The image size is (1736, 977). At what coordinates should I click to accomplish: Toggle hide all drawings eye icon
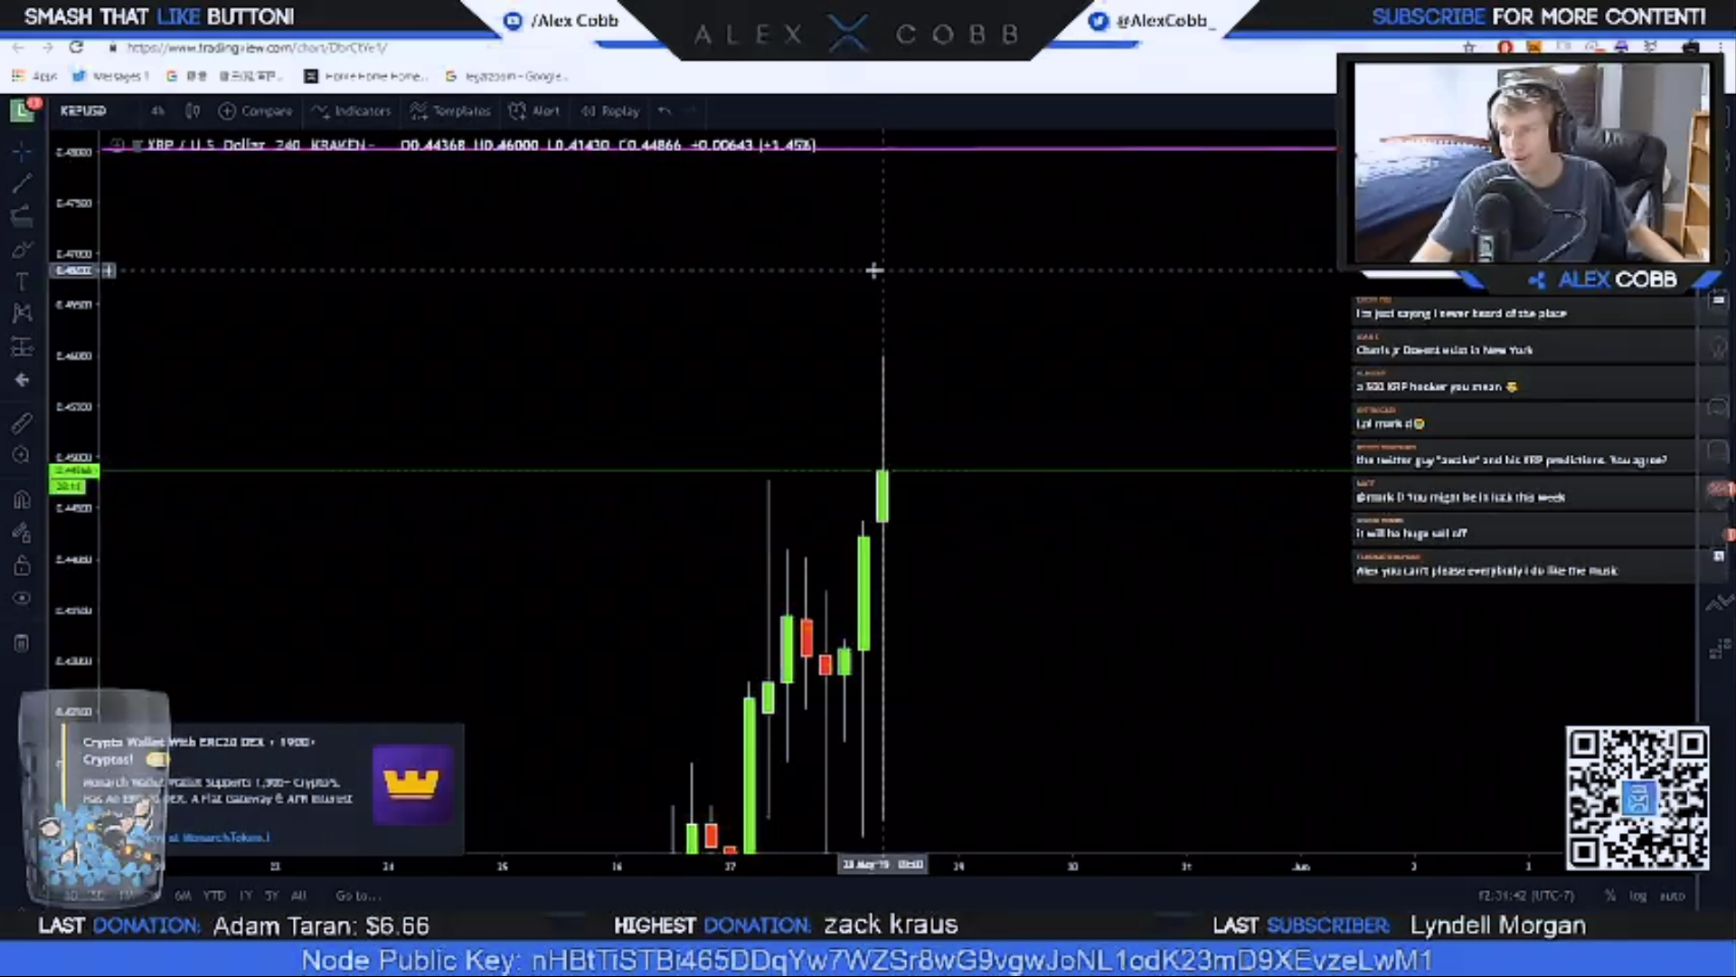pyautogui.click(x=22, y=598)
